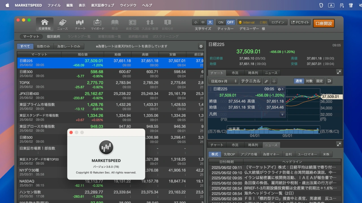The width and height of the screenshot is (362, 203).
Task: Set text size to 中
Action: pyautogui.click(x=203, y=22)
